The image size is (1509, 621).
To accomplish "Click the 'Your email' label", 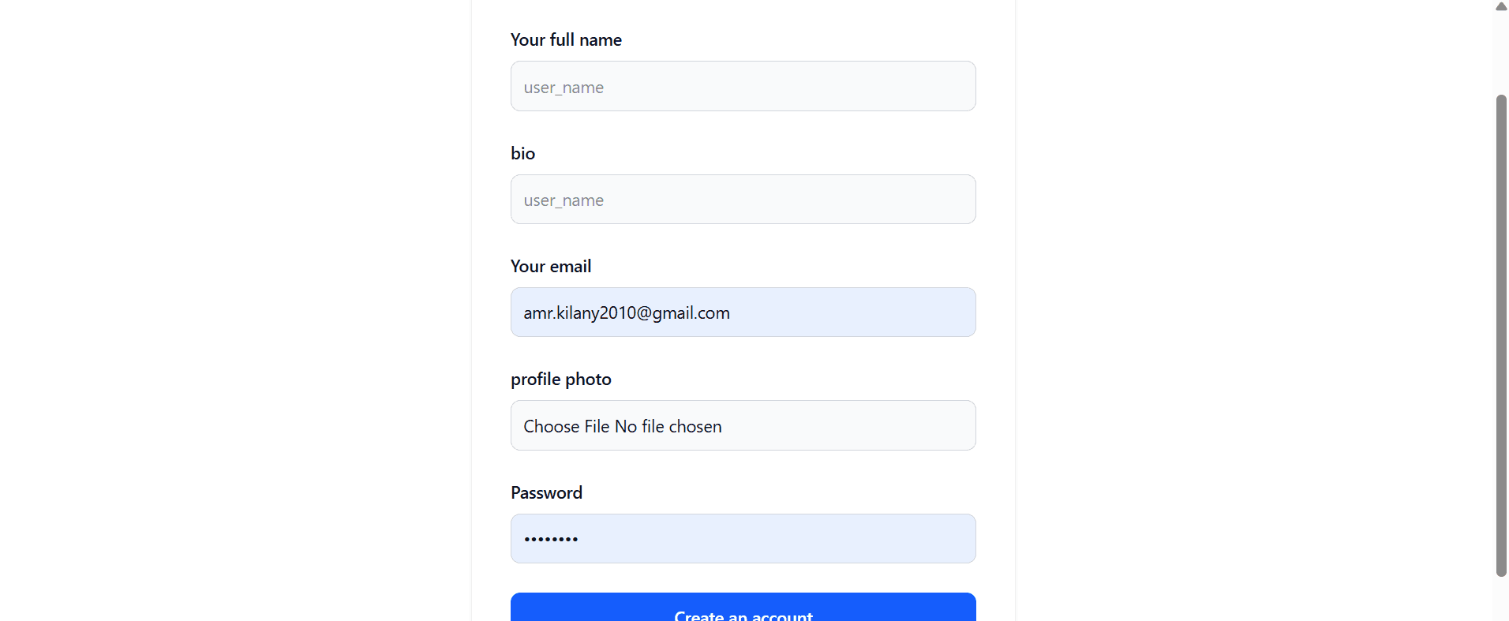I will tap(551, 266).
